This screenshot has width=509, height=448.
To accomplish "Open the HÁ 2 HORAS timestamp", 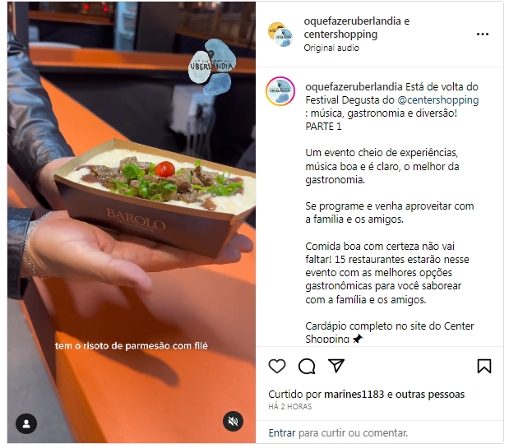I will point(290,406).
